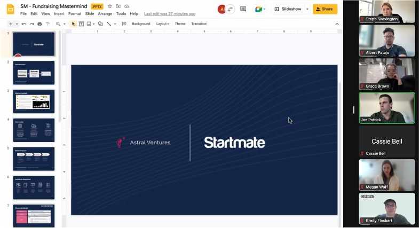
Task: Click the Share button
Action: [325, 9]
